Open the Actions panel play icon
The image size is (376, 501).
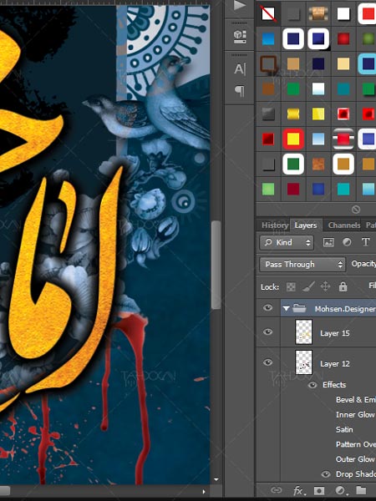pos(240,6)
